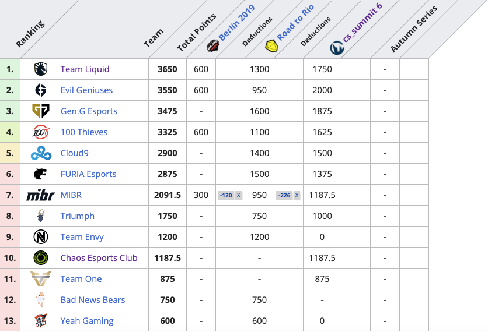
Task: Click the Gen.G Esports logo icon
Action: pyautogui.click(x=41, y=111)
